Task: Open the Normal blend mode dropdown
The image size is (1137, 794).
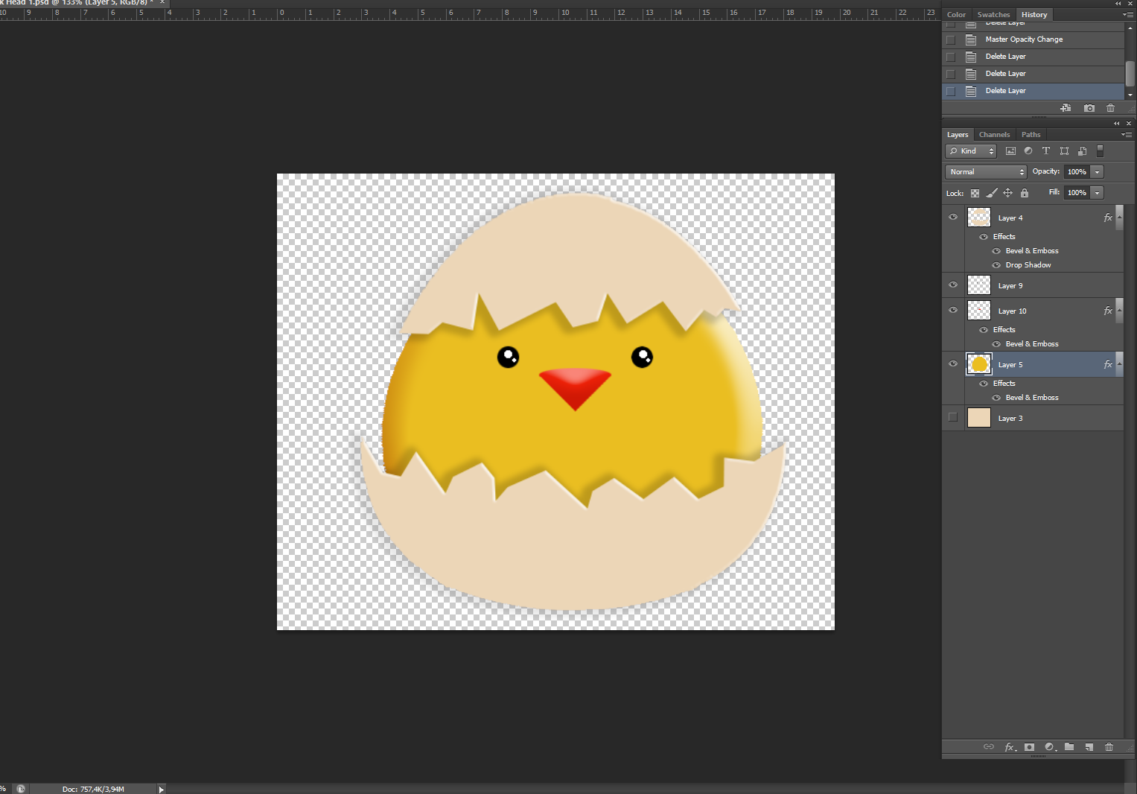Action: click(x=986, y=172)
